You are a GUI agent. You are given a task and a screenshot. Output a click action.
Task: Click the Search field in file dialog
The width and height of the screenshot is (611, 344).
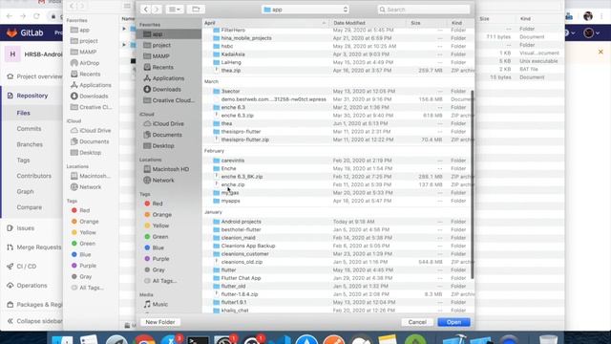[x=423, y=10]
